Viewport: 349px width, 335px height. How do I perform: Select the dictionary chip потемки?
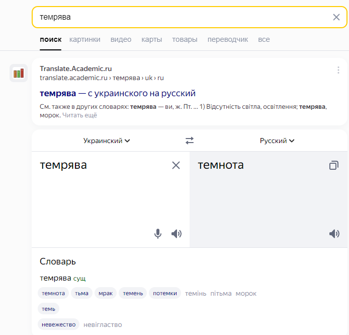[x=165, y=293]
